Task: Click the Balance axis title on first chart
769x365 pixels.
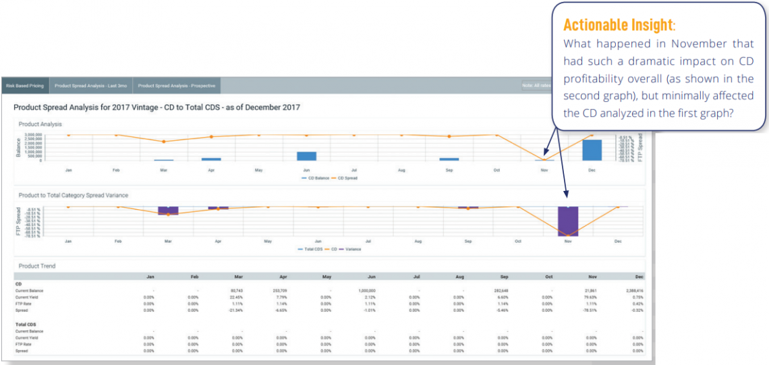Action: (19, 146)
